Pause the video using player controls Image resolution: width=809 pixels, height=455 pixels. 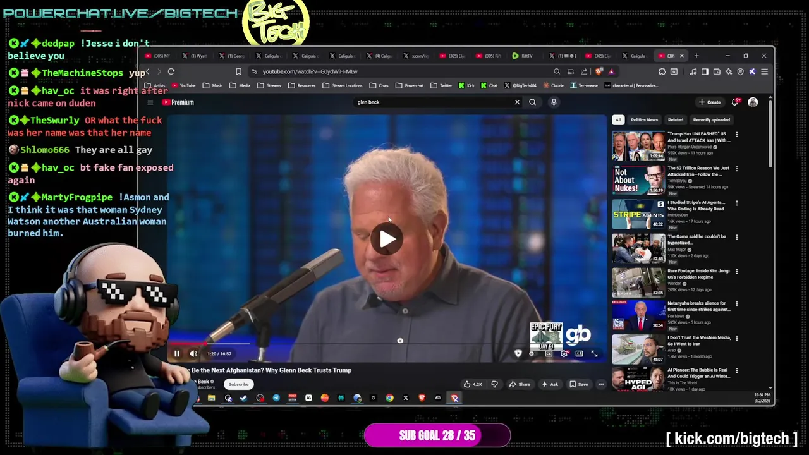(177, 354)
